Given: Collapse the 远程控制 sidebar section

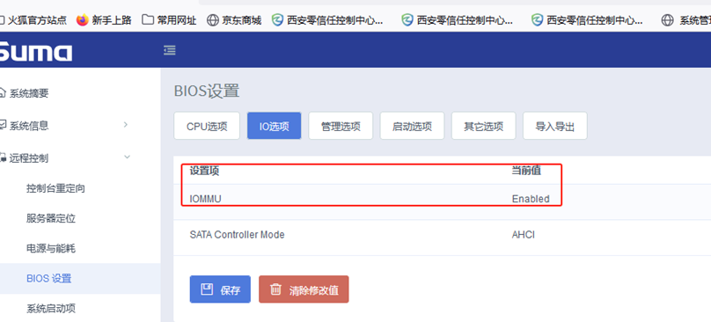Looking at the screenshot, I should pos(127,157).
